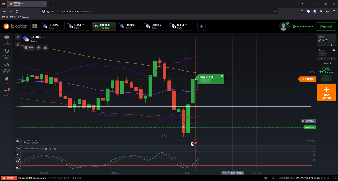
Task: Switch to USD/JPY Binary tab
Action: coord(155,26)
